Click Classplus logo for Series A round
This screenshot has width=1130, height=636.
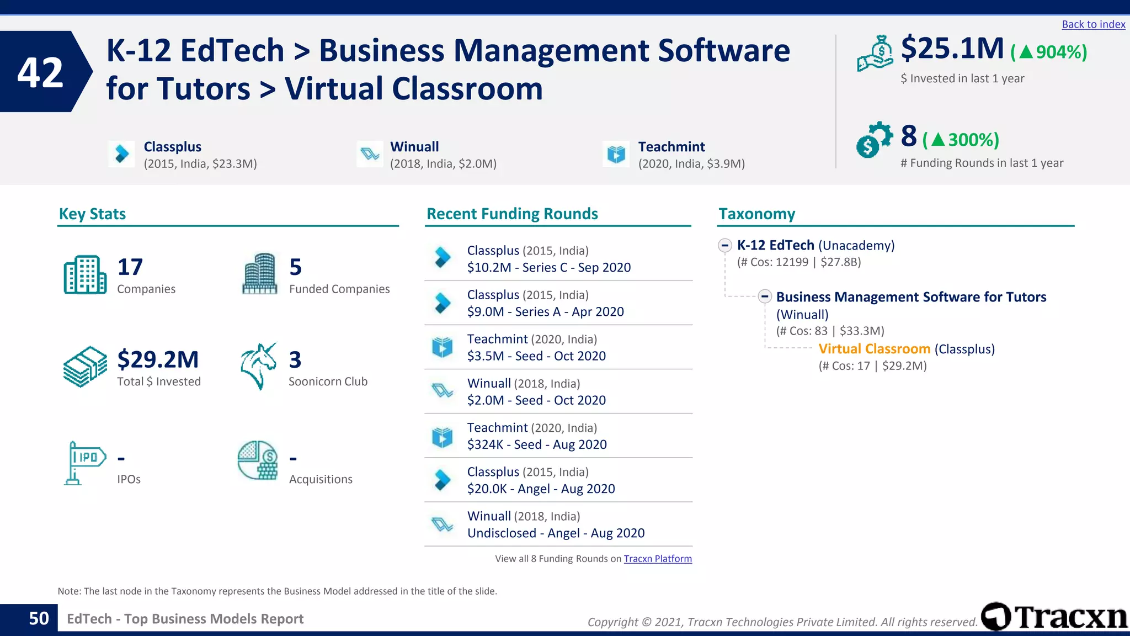tap(442, 302)
